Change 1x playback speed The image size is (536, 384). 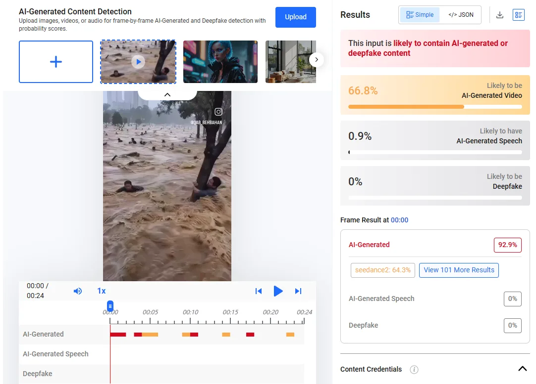tap(102, 291)
